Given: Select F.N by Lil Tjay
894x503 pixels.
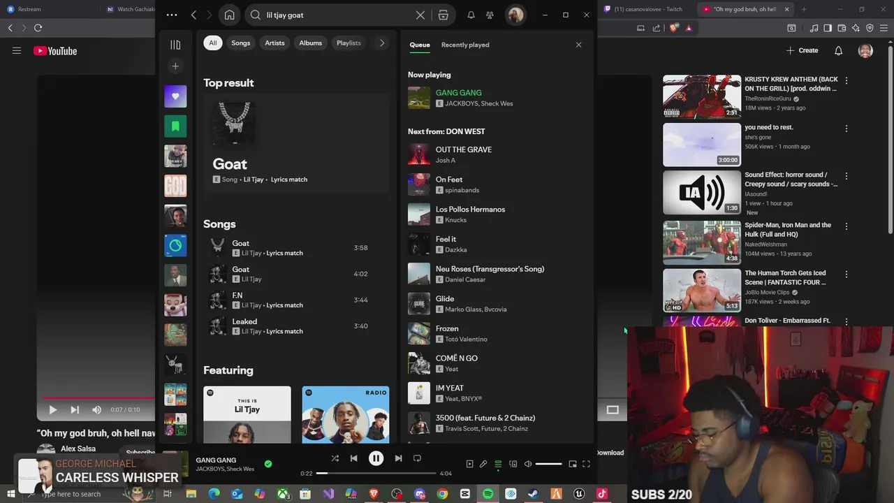Looking at the screenshot, I should pos(296,300).
